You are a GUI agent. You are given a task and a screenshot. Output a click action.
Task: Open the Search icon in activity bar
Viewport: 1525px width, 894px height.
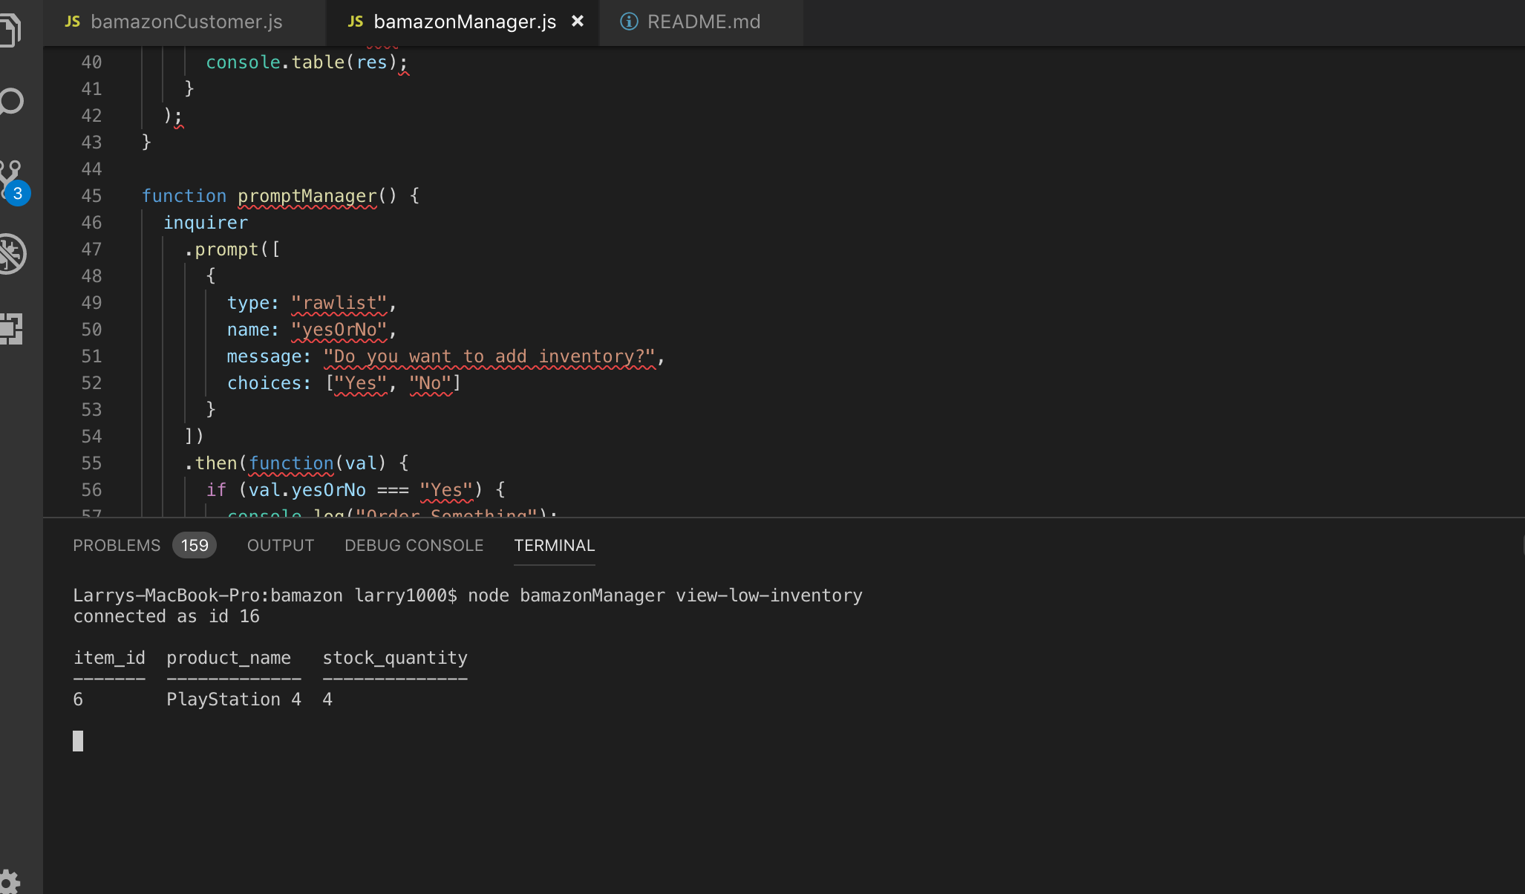pos(12,102)
